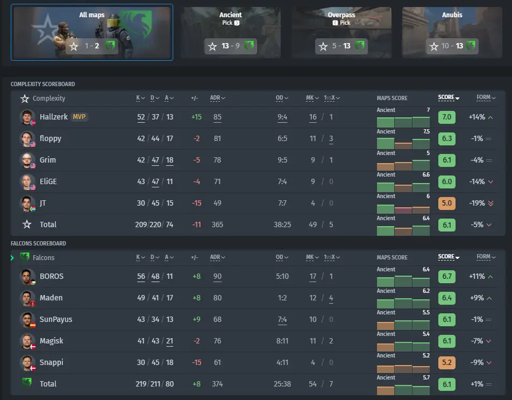This screenshot has width=512, height=400.
Task: Sort Complexity table by SCORE
Action: click(449, 98)
